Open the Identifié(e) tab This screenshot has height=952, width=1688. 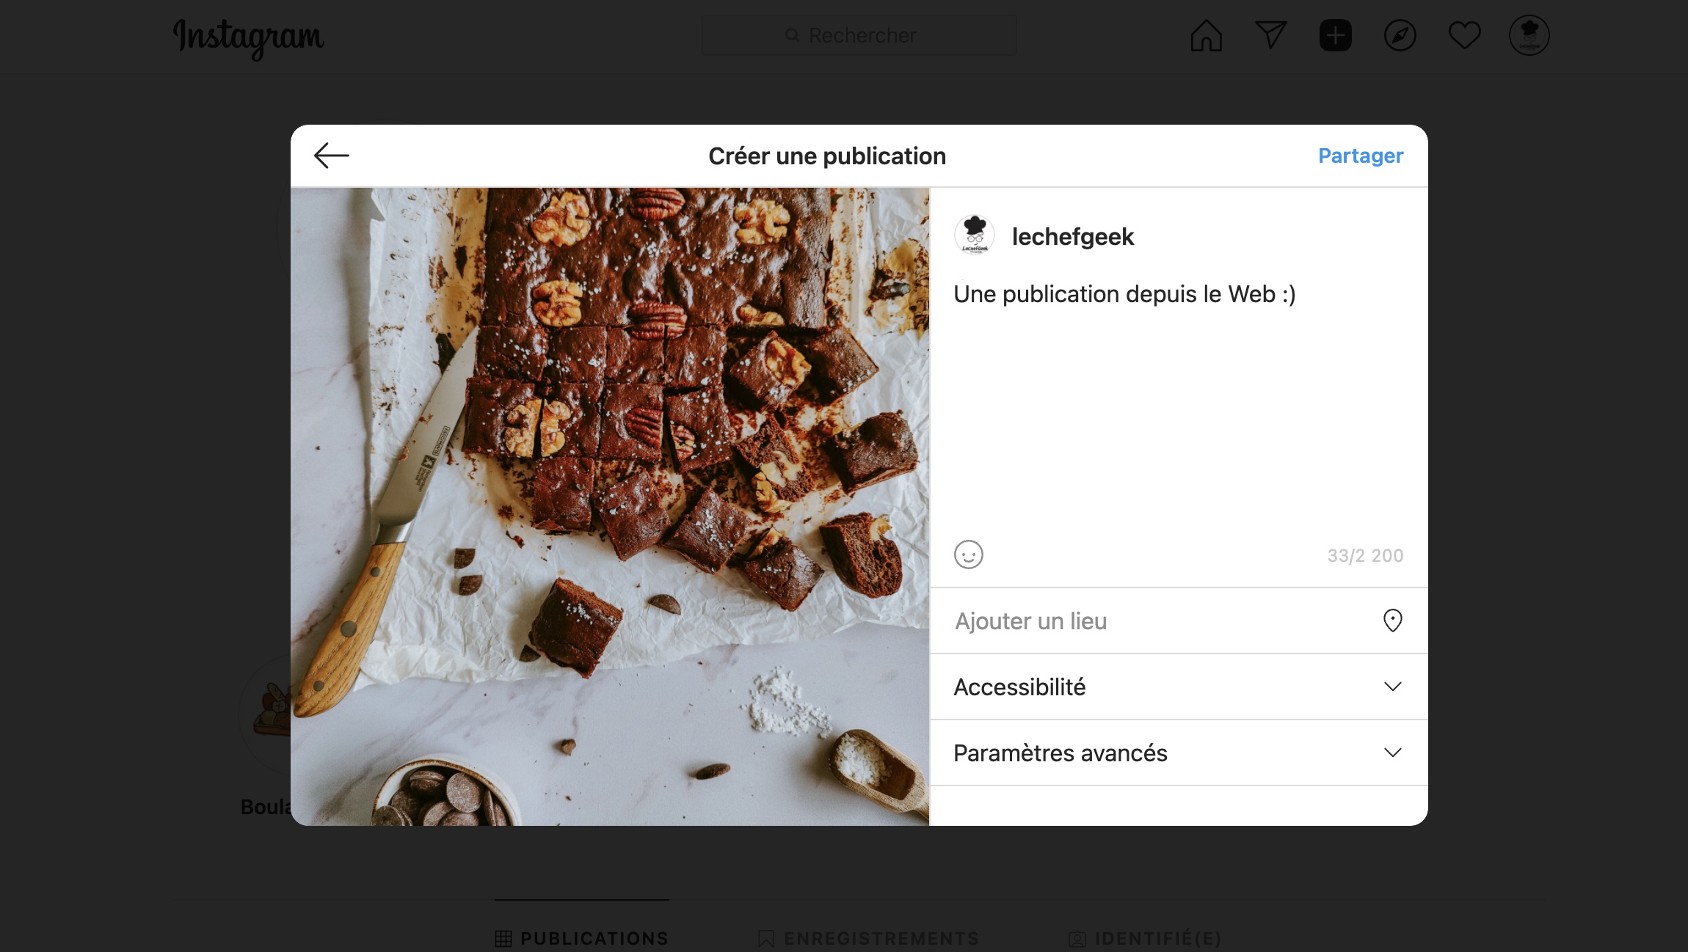pyautogui.click(x=1145, y=938)
